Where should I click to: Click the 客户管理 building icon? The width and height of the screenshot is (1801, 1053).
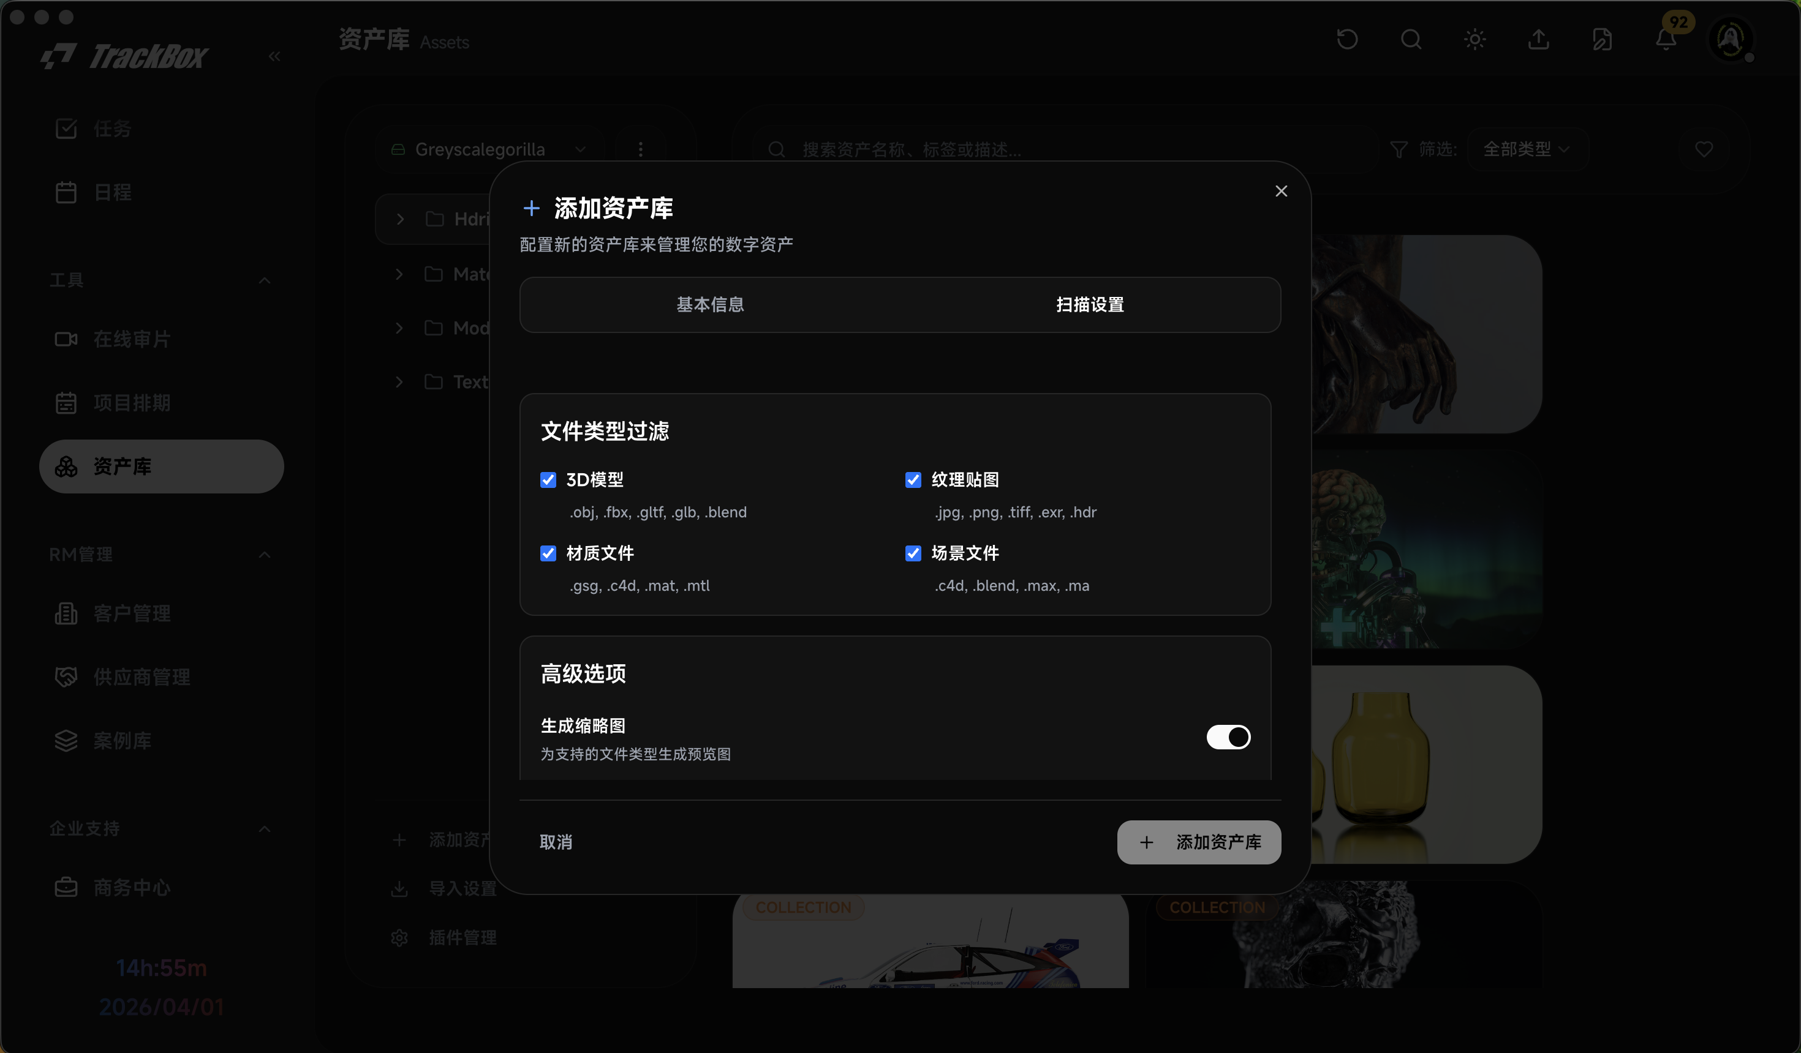click(66, 613)
